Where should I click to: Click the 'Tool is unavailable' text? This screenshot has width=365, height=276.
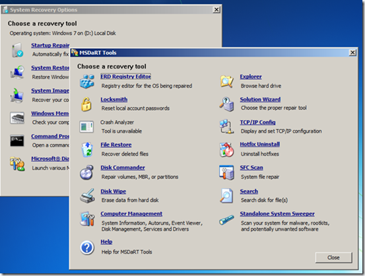coord(121,131)
